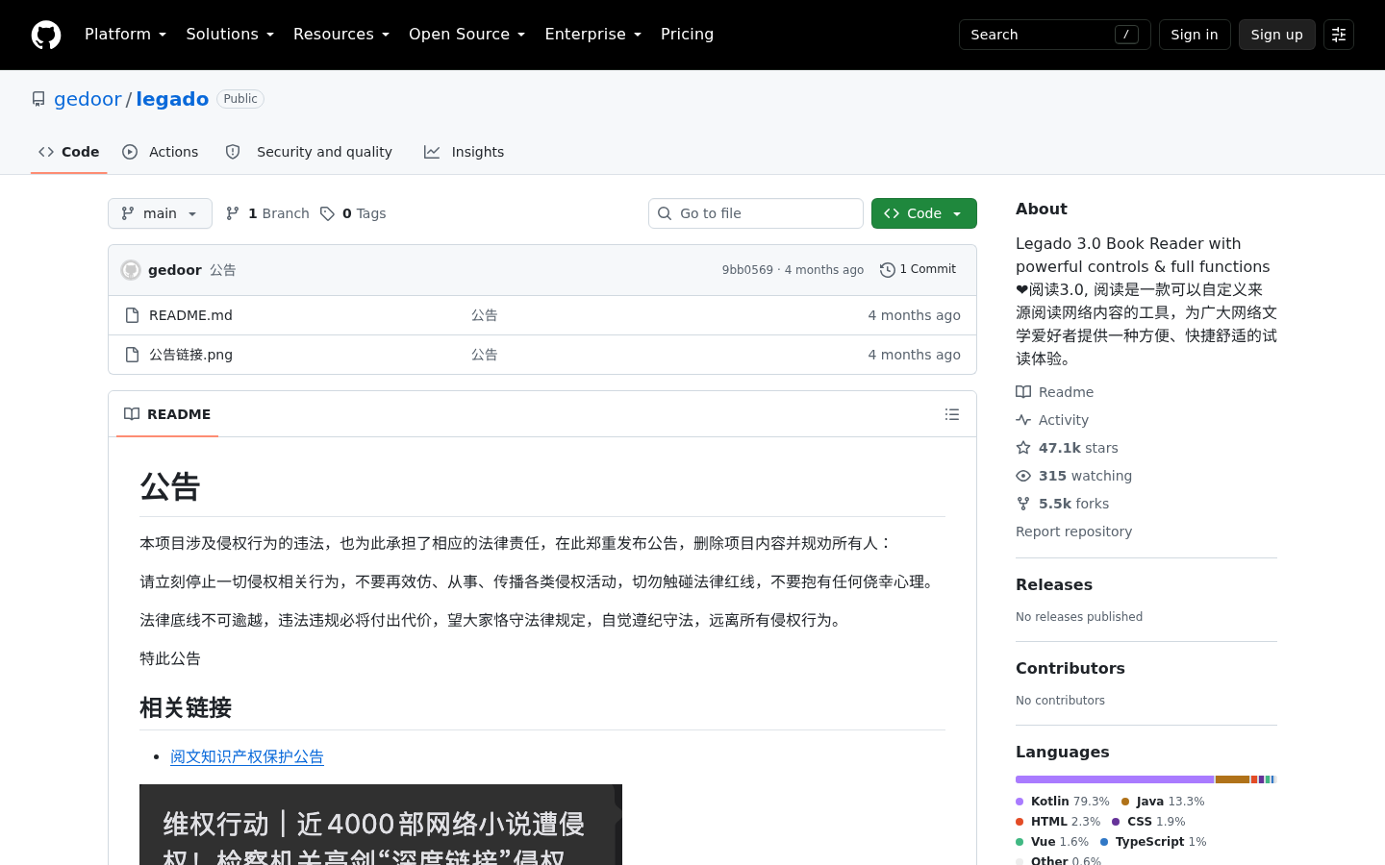Open the green Code dropdown button
The width and height of the screenshot is (1385, 865).
coord(924,213)
